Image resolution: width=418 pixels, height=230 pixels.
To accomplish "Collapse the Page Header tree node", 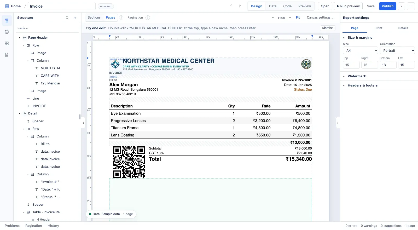I will coord(20,38).
